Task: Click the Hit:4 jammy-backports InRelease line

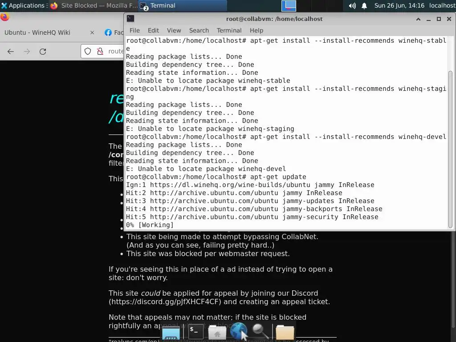Action: point(254,209)
